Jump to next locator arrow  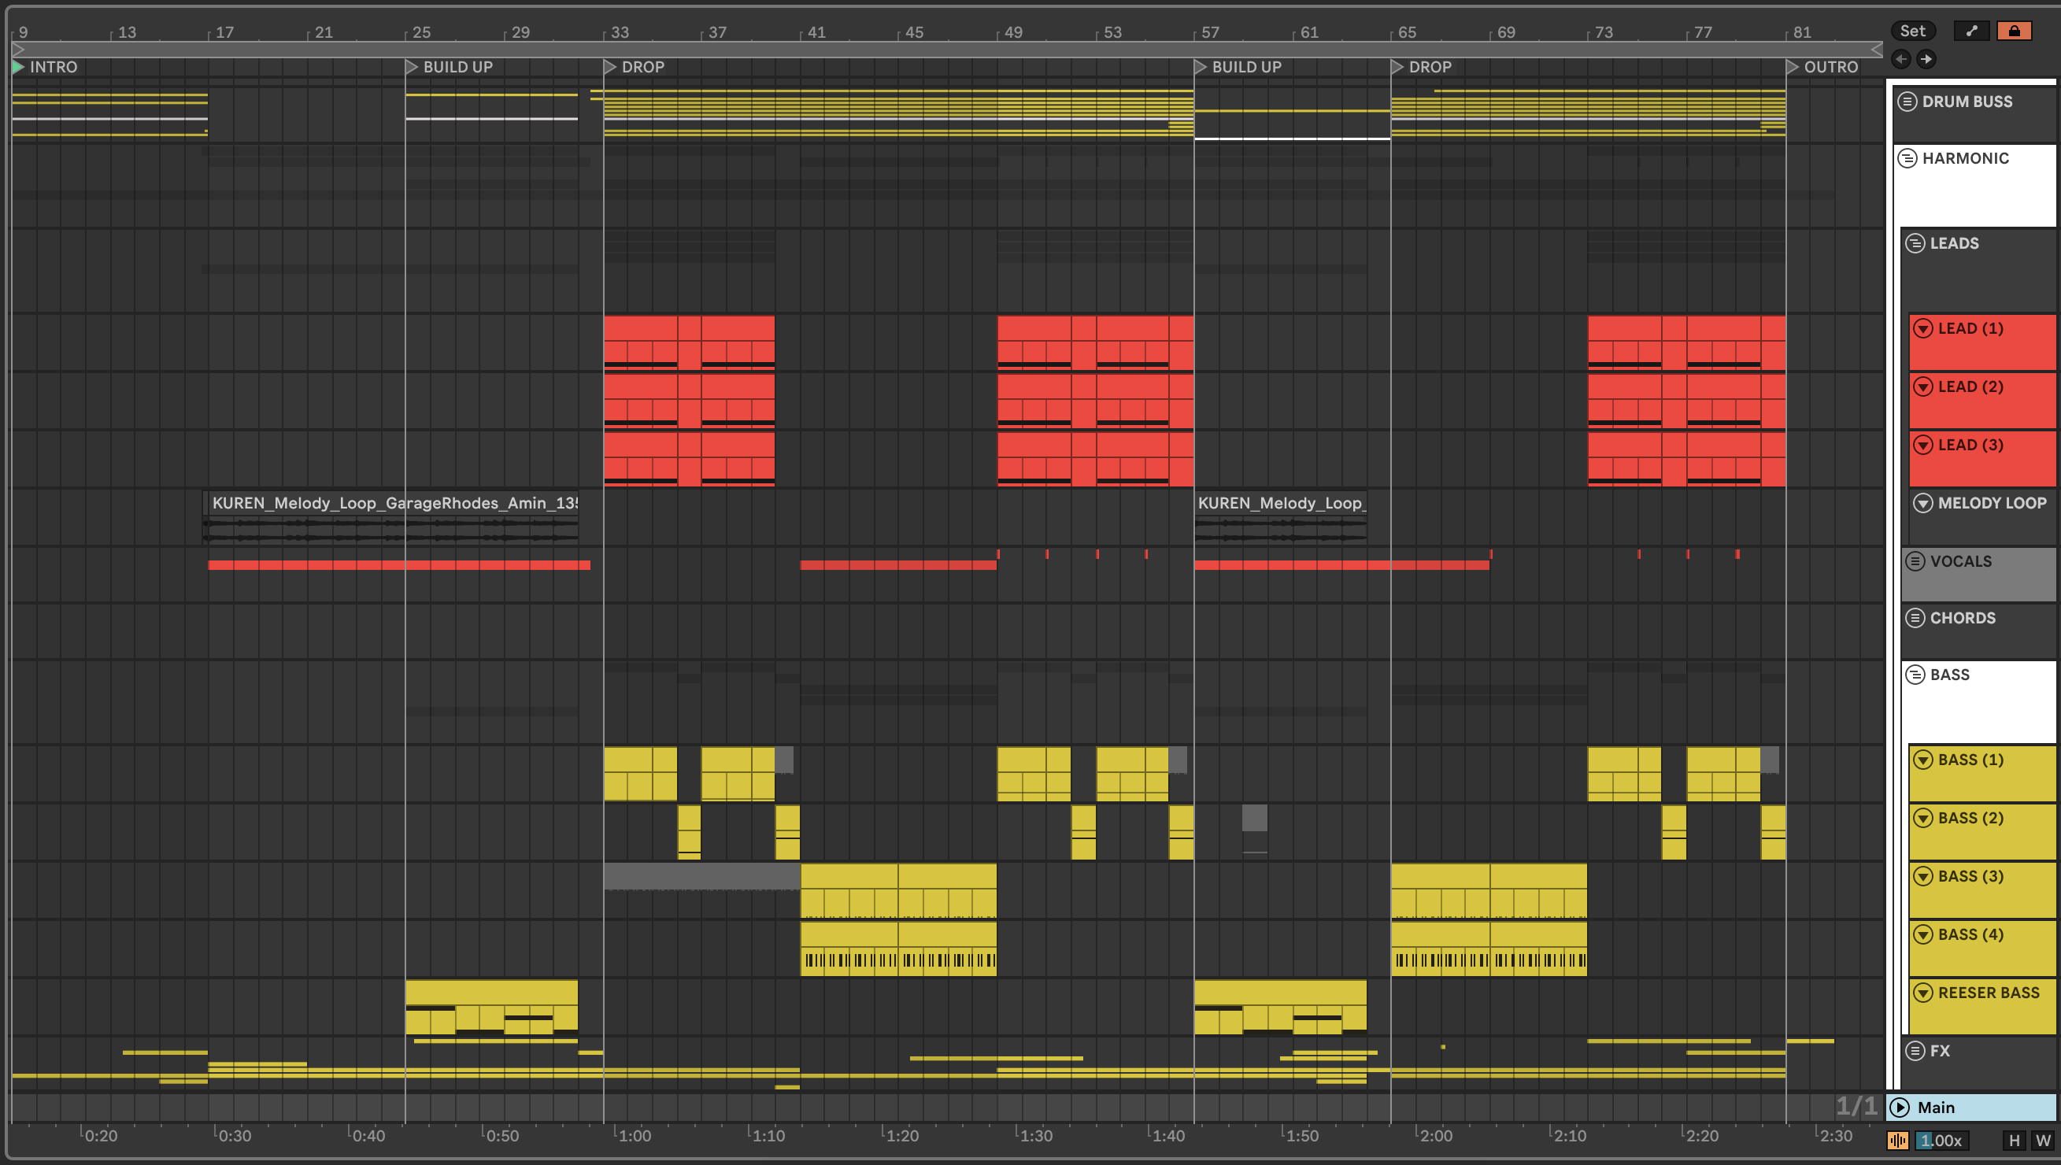click(1926, 58)
